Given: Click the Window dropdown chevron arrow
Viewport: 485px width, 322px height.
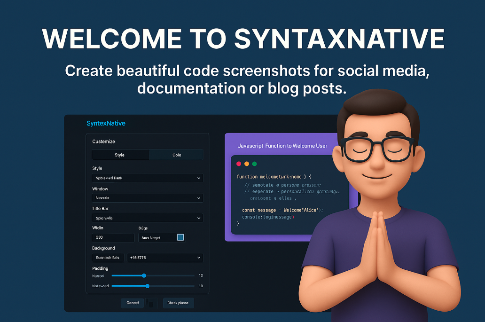Looking at the screenshot, I should [199, 198].
